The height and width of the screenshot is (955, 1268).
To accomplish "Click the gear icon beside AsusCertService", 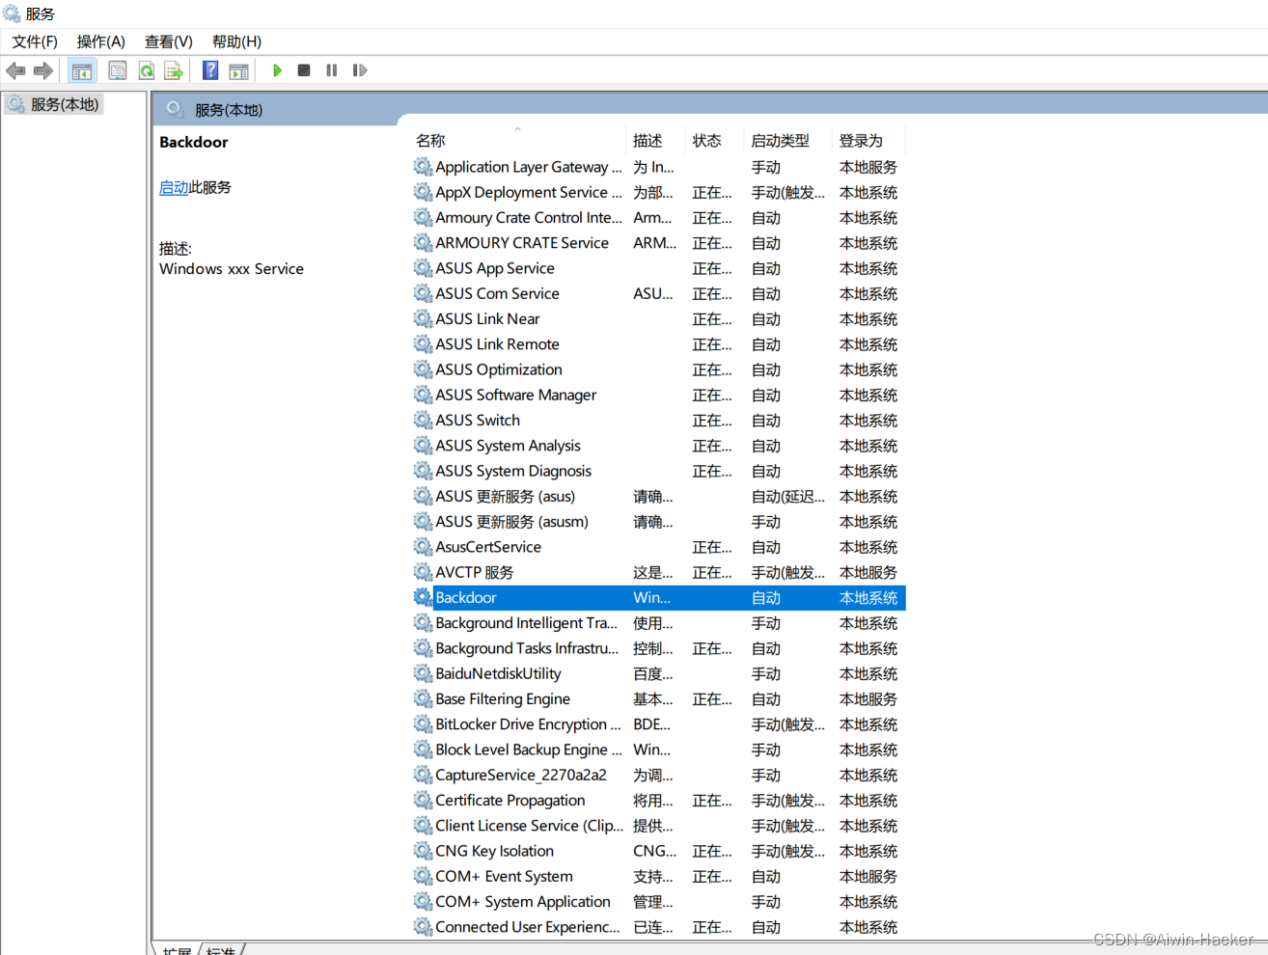I will (x=423, y=546).
